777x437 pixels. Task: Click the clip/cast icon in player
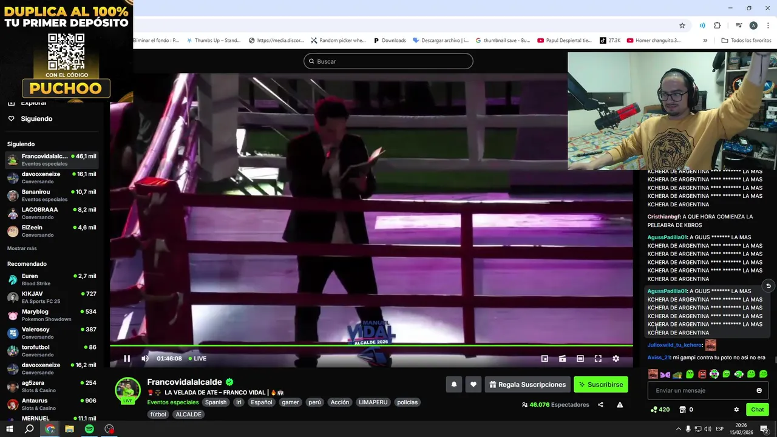point(562,359)
